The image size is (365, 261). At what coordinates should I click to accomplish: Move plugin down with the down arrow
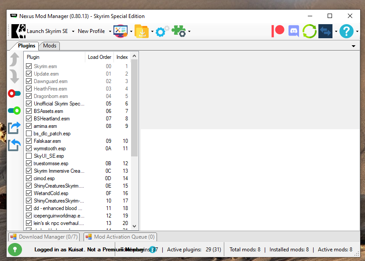tap(15, 76)
